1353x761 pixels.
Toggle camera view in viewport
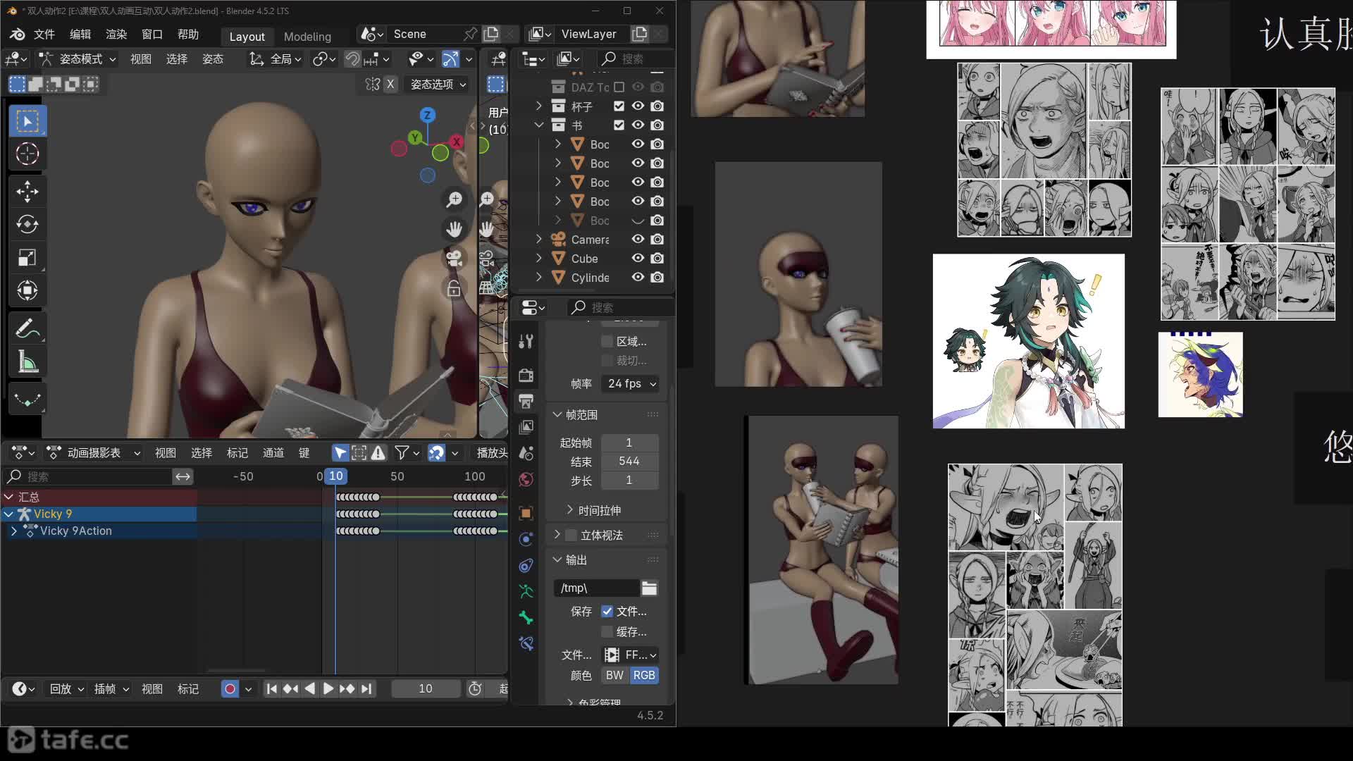tap(455, 259)
